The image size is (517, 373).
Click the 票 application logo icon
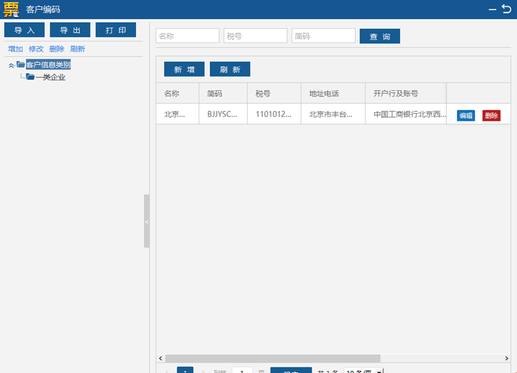coord(12,9)
